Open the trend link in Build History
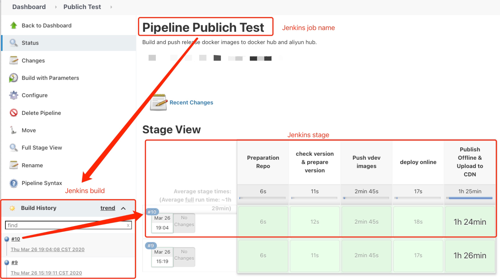500x280 pixels. click(x=107, y=208)
